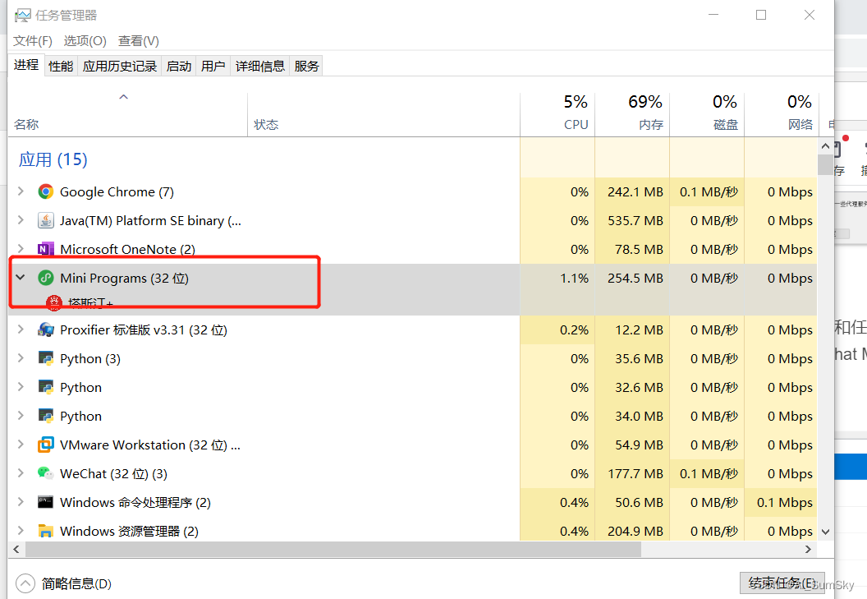Click the Google Chrome process icon
The width and height of the screenshot is (867, 599).
pyautogui.click(x=45, y=191)
